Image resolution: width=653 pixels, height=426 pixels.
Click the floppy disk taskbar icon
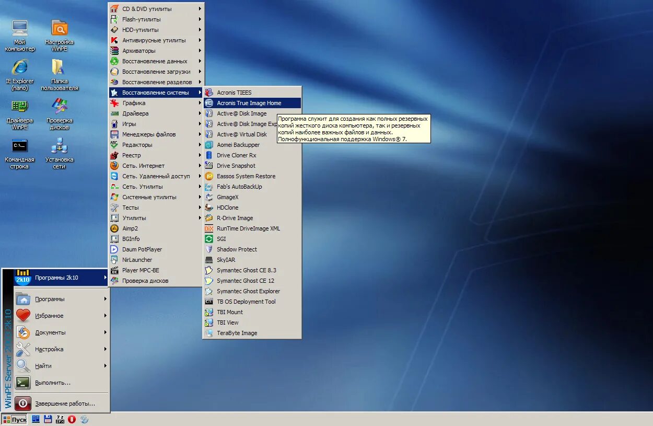[48, 419]
